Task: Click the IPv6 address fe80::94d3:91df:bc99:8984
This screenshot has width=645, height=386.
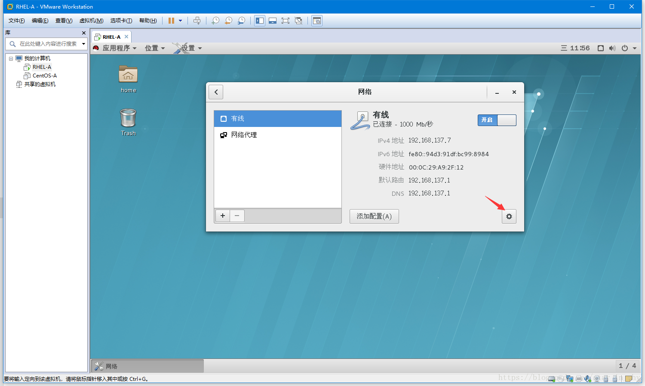Action: (448, 154)
